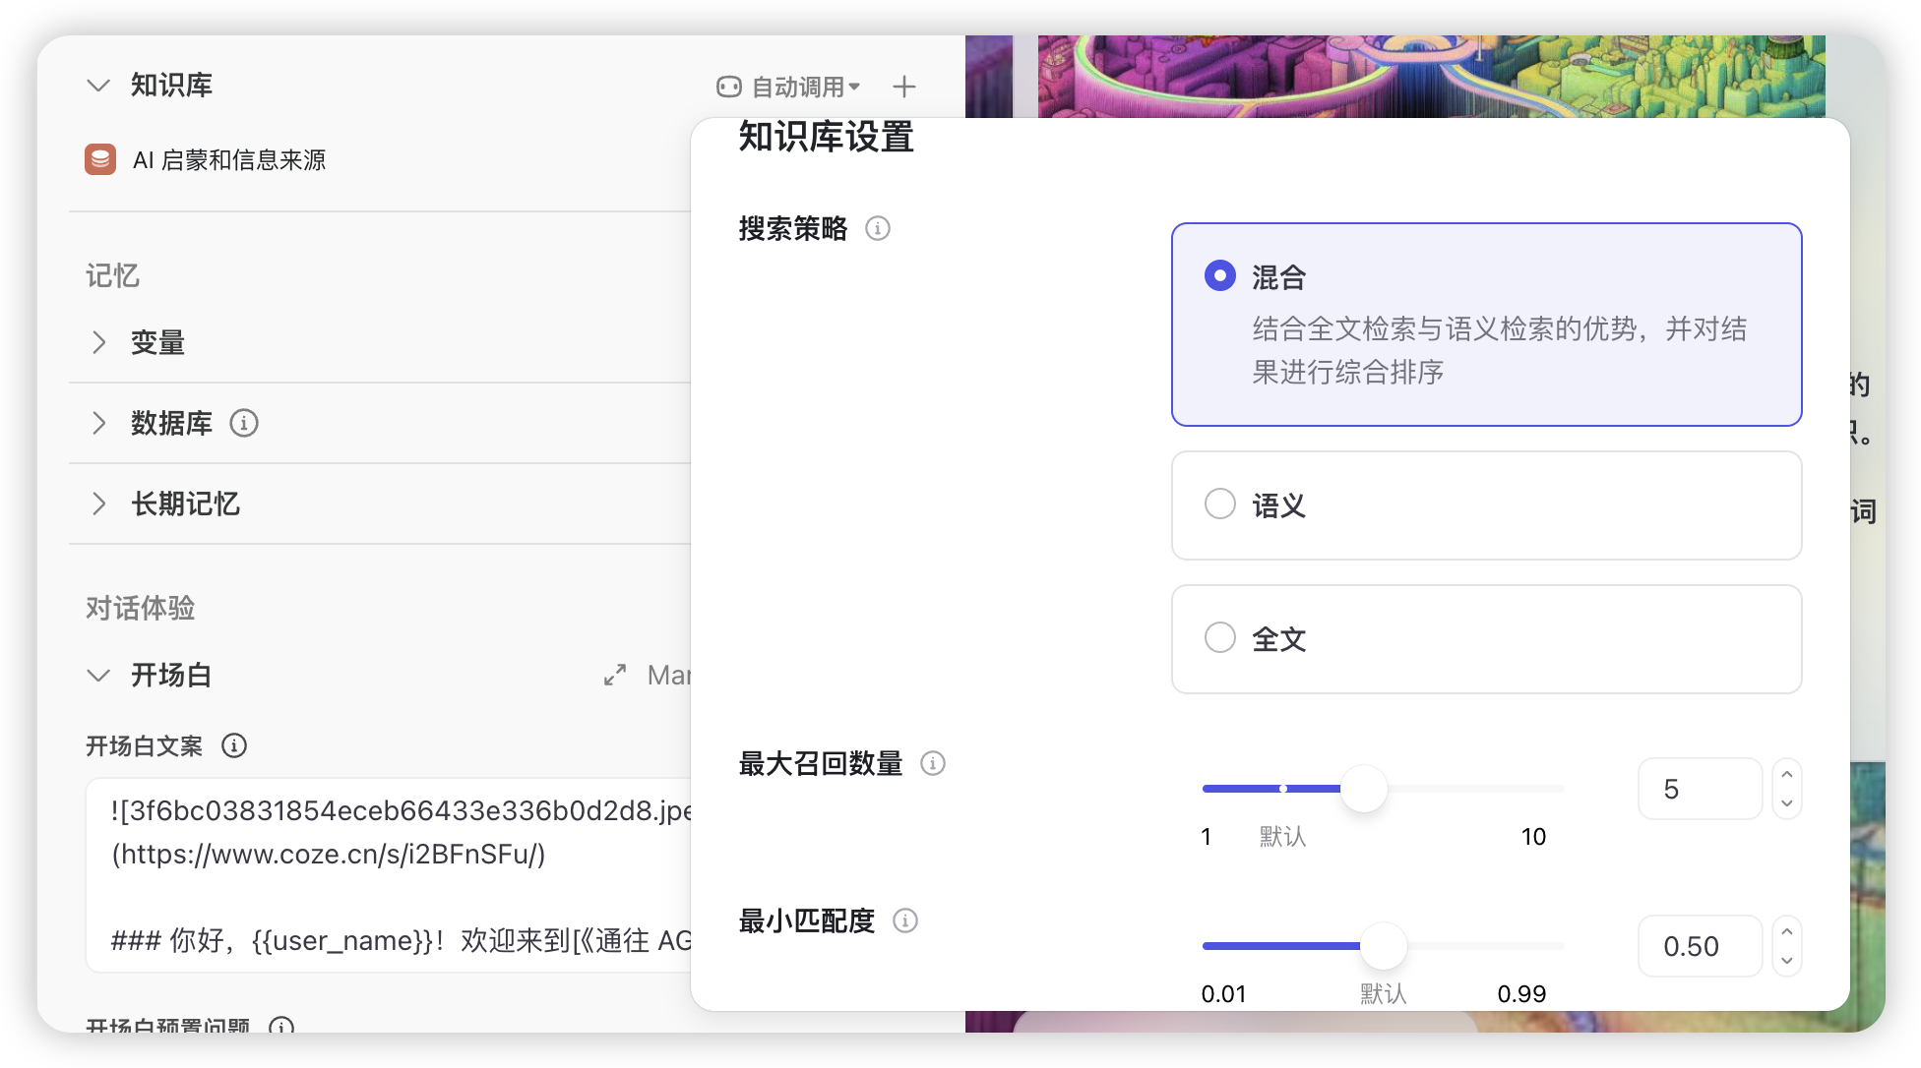Expand the 长期记忆 section
The width and height of the screenshot is (1921, 1068).
(98, 504)
